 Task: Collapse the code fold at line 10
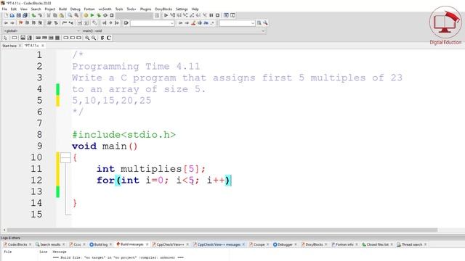(x=65, y=157)
